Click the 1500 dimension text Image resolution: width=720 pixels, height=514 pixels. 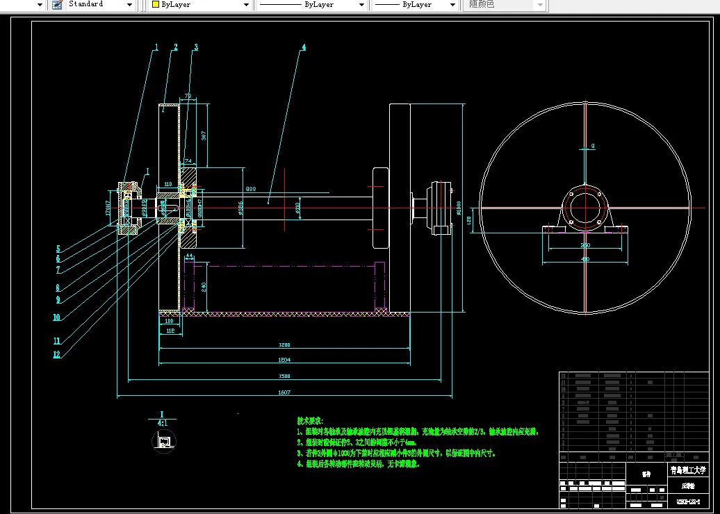pyautogui.click(x=284, y=376)
